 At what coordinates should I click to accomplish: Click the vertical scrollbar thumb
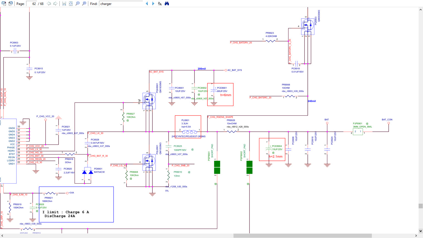click(x=421, y=206)
